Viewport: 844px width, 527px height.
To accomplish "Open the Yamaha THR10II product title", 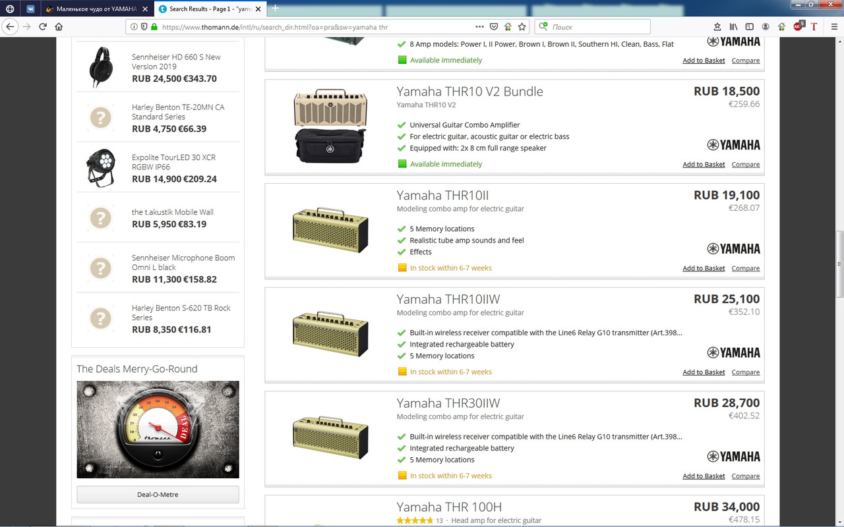I will (x=442, y=196).
